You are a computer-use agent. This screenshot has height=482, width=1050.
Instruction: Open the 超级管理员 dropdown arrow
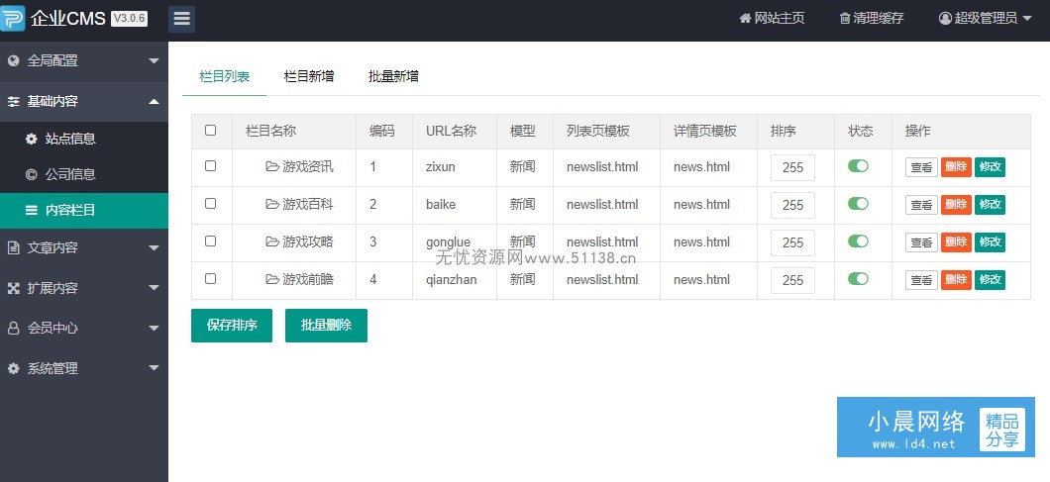(1027, 19)
